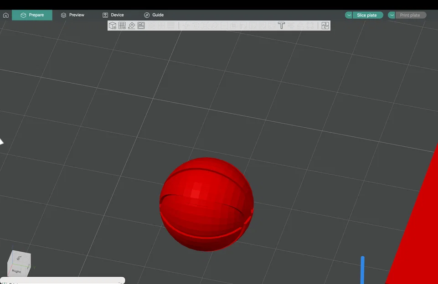
Task: Click the Print plate button
Action: (x=411, y=15)
